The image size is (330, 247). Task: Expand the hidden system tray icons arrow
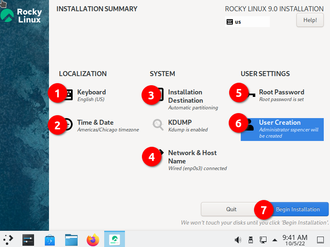(274, 240)
